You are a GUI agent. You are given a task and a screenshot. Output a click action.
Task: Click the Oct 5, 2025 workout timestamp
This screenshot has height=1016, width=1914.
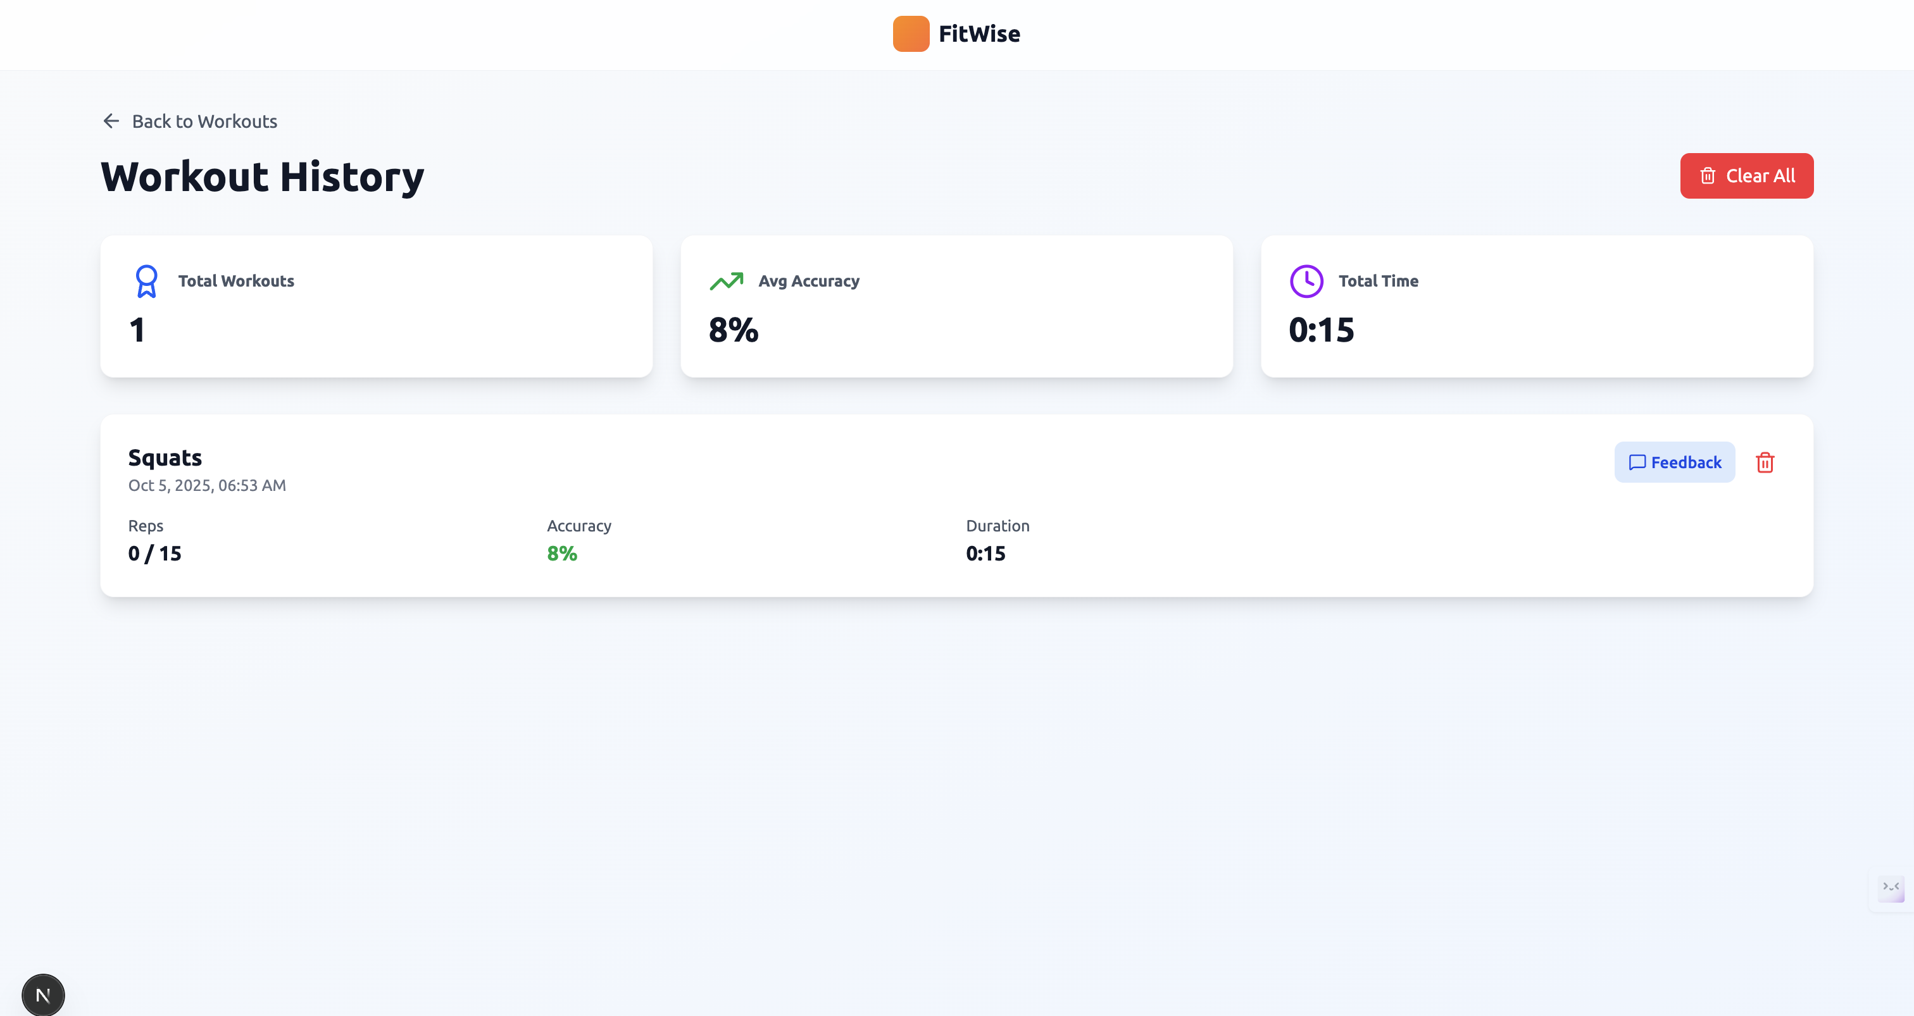[206, 485]
